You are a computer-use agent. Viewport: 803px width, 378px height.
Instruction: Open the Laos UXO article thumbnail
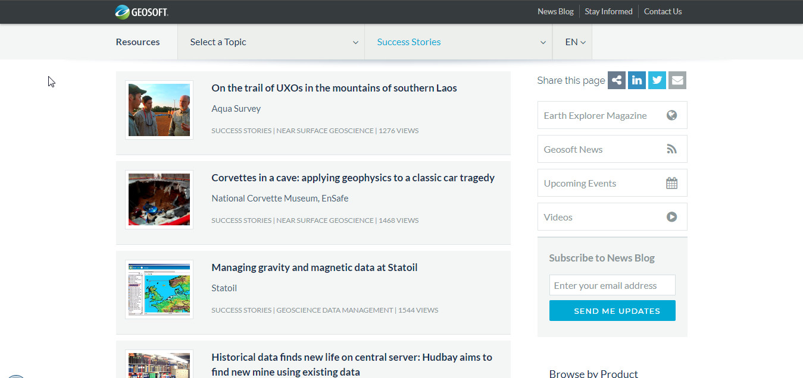[159, 110]
